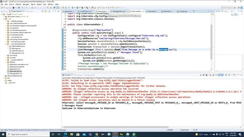244x137 pixels.
Task: Open the Window menu
Action: tap(51, 4)
